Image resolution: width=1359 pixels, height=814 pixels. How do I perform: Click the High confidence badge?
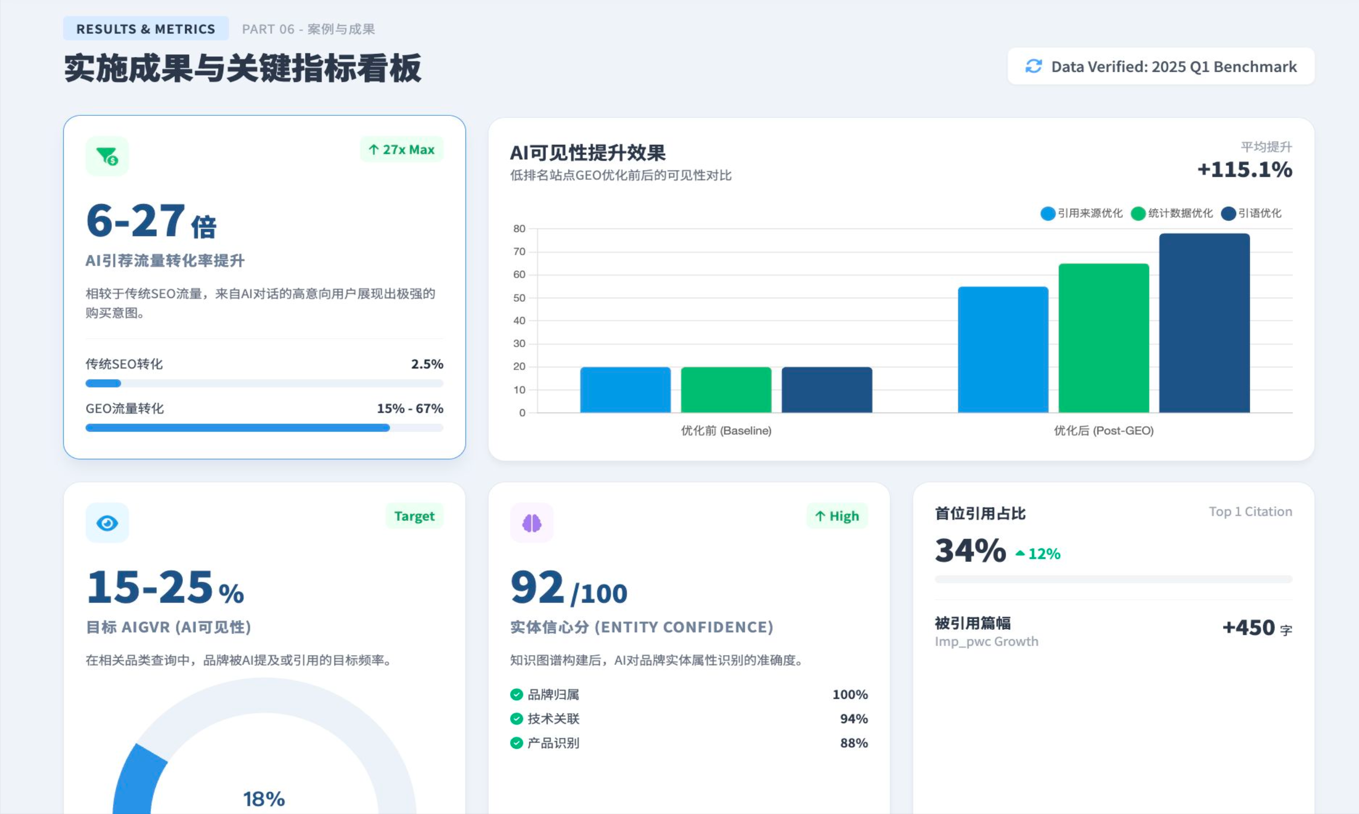pyautogui.click(x=837, y=516)
